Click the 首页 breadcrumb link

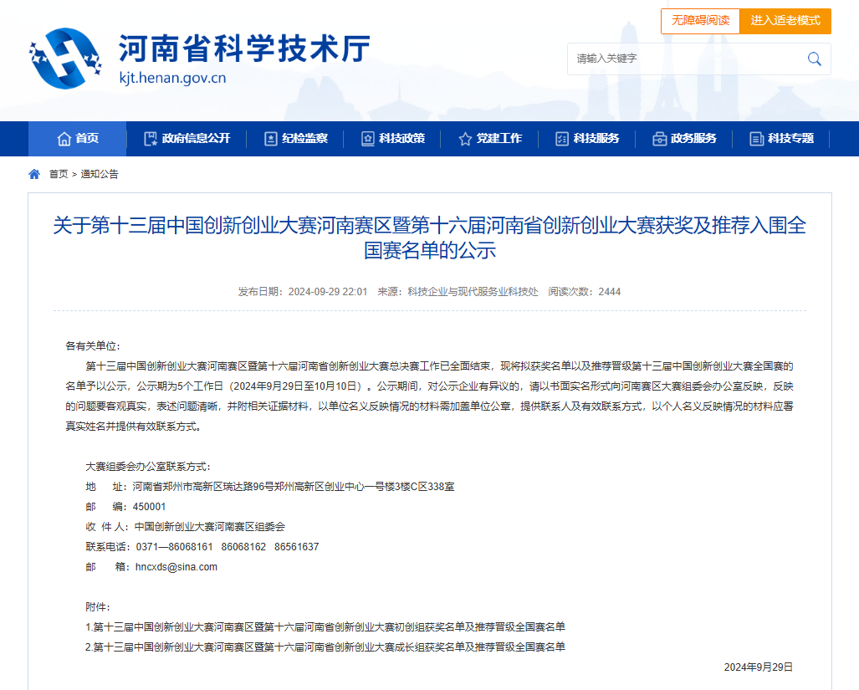click(59, 174)
